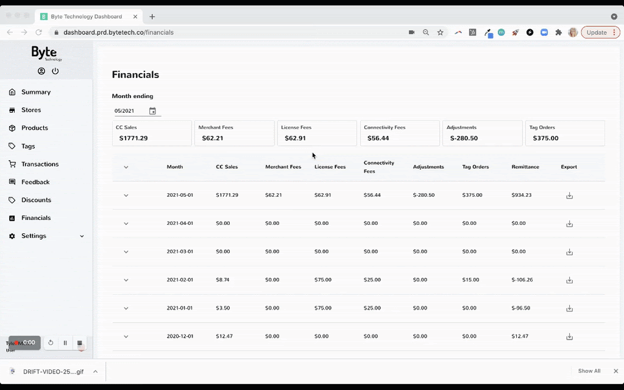This screenshot has height=390, width=624.
Task: Click the calendar icon beside the month field
Action: click(x=152, y=111)
